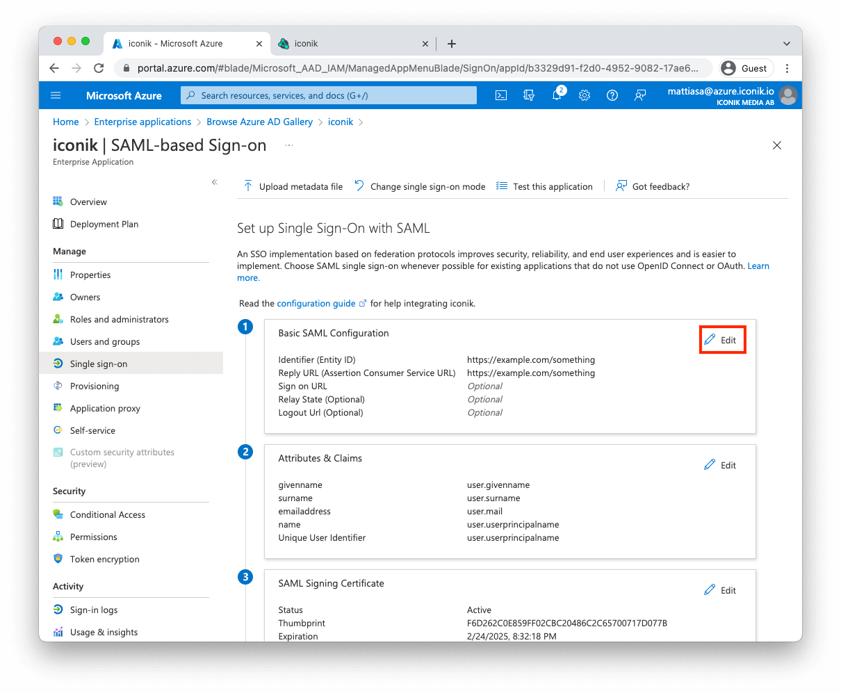
Task: Open the portal hamburger menu
Action: pyautogui.click(x=56, y=95)
